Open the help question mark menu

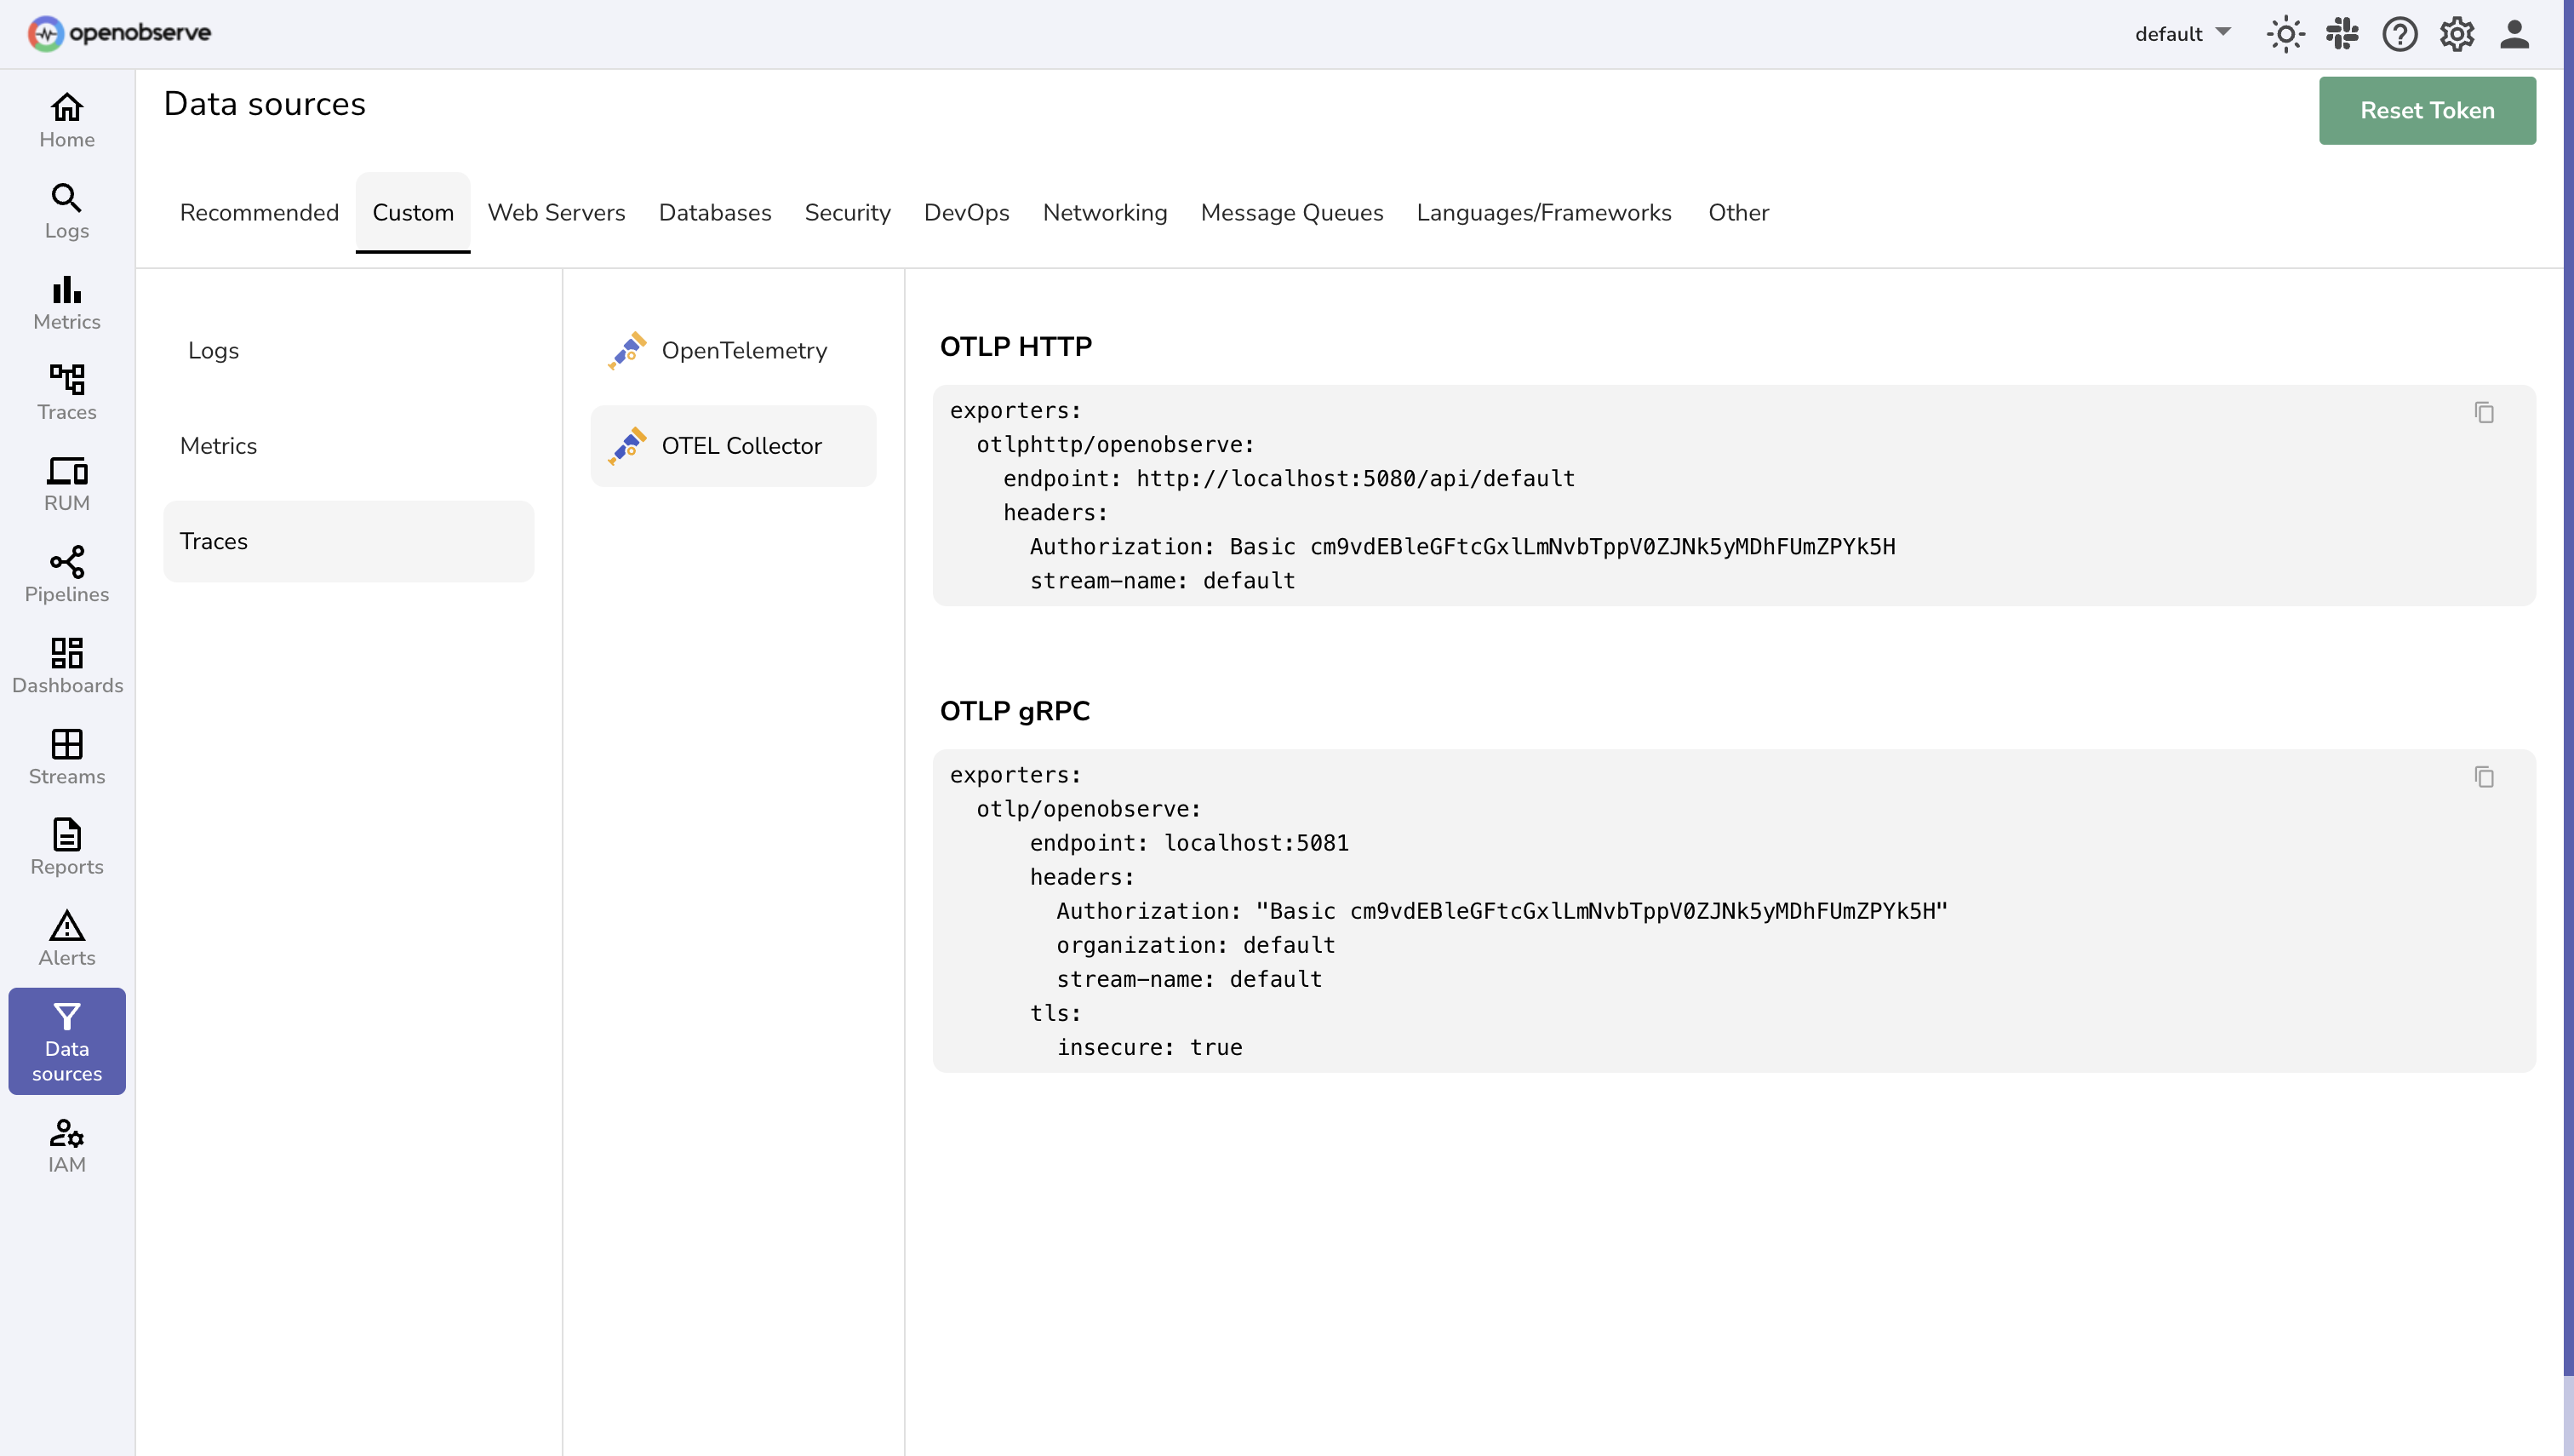click(2399, 33)
